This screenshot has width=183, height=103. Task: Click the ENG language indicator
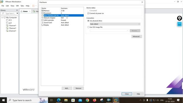tap(162, 100)
